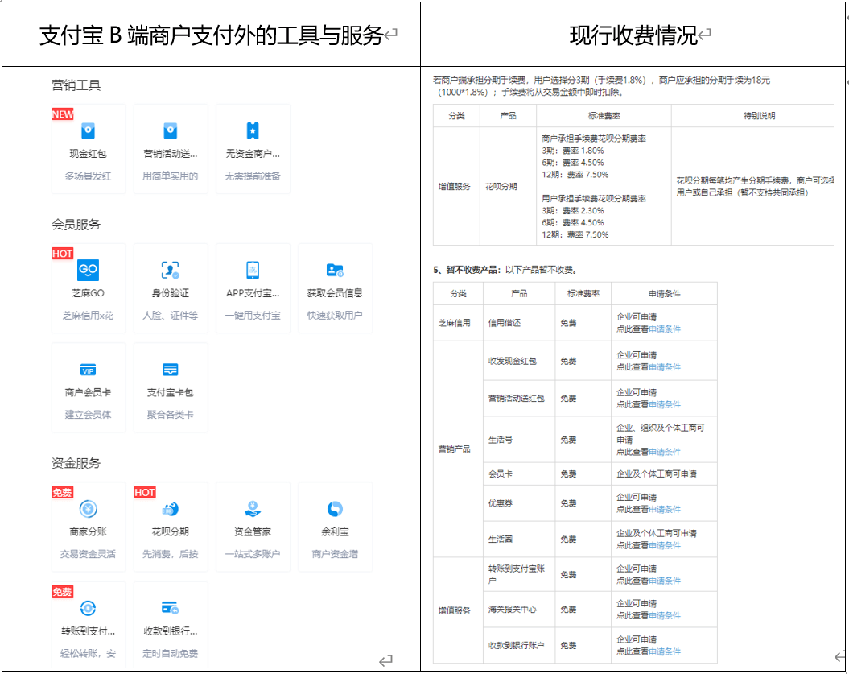The width and height of the screenshot is (849, 674).
Task: Open the 商户会员卡 VIP icon
Action: tap(88, 370)
